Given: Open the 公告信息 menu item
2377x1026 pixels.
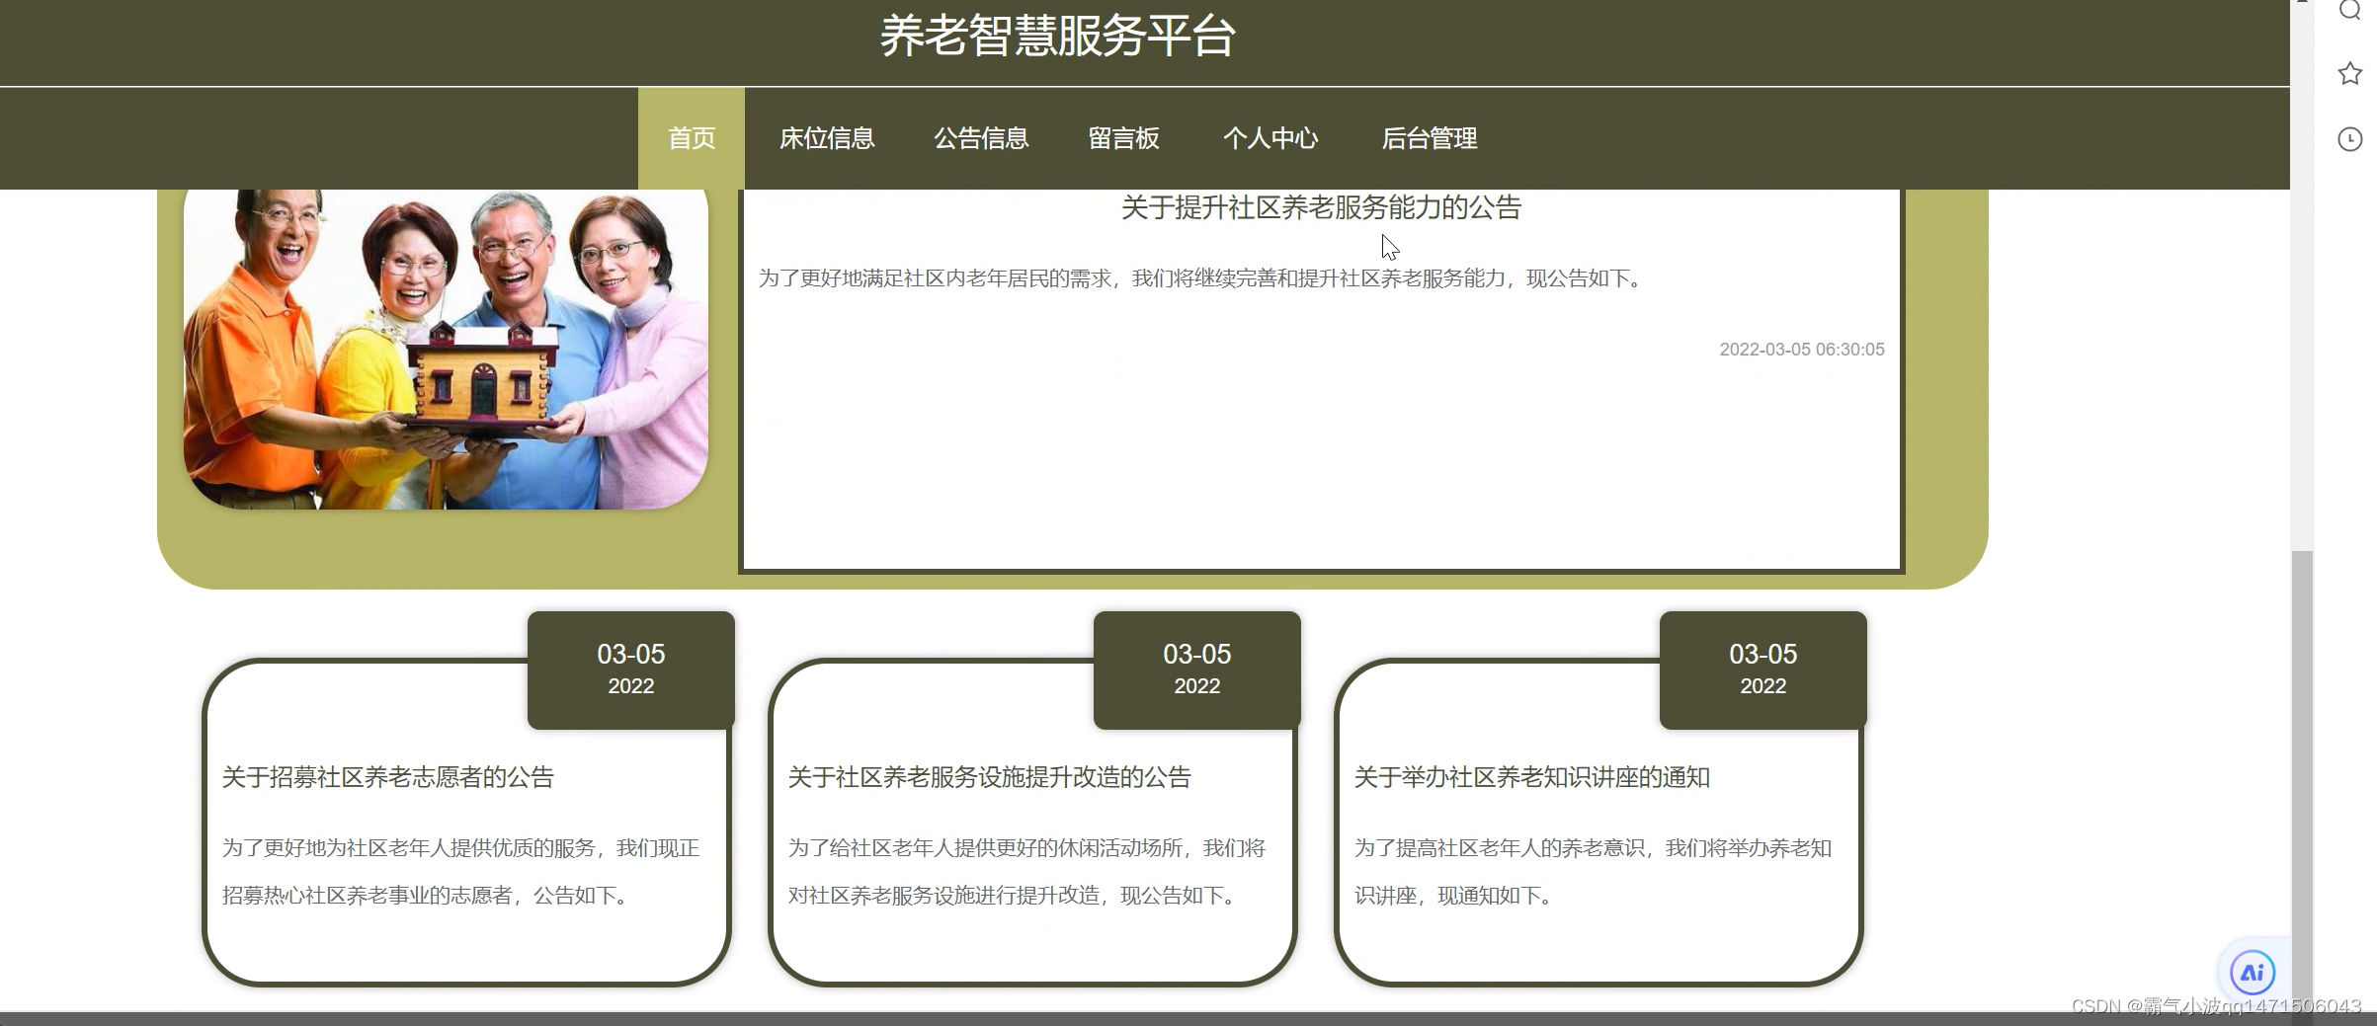Looking at the screenshot, I should (x=981, y=138).
